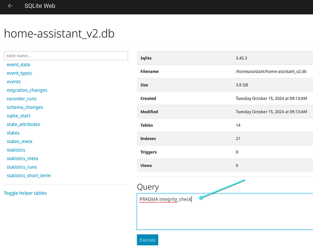This screenshot has width=313, height=250.
Task: Select the Created date value
Action: [271, 98]
